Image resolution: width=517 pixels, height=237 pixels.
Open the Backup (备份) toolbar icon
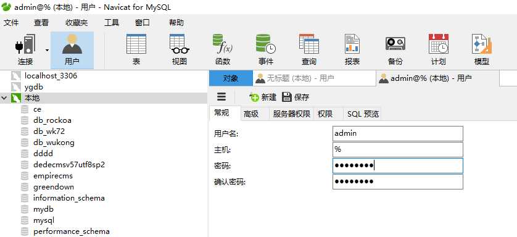tap(395, 50)
